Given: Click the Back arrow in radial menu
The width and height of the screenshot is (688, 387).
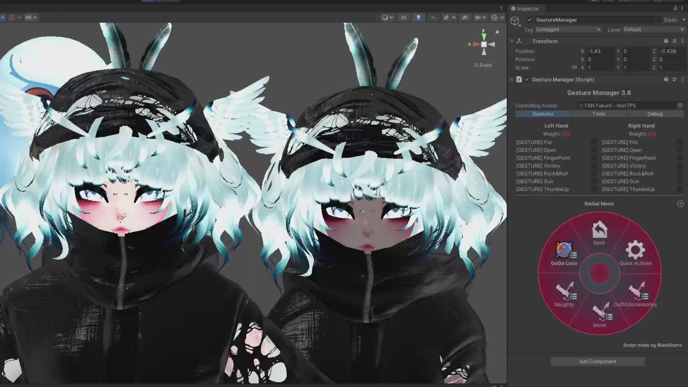Looking at the screenshot, I should [x=599, y=233].
